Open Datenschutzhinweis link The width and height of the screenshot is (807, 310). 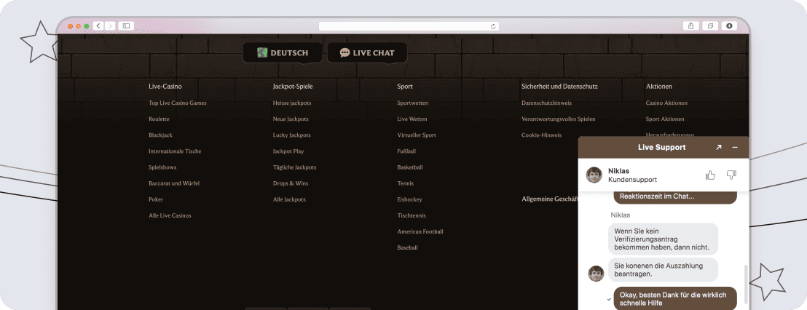546,103
